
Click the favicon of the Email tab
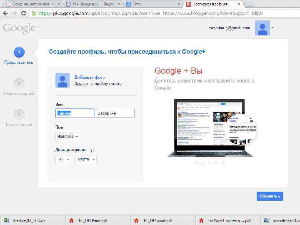tap(129, 4)
